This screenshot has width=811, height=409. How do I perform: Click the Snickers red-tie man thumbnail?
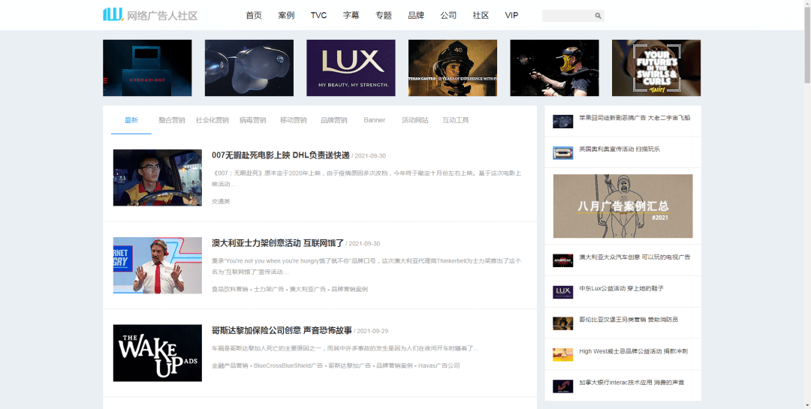point(157,265)
